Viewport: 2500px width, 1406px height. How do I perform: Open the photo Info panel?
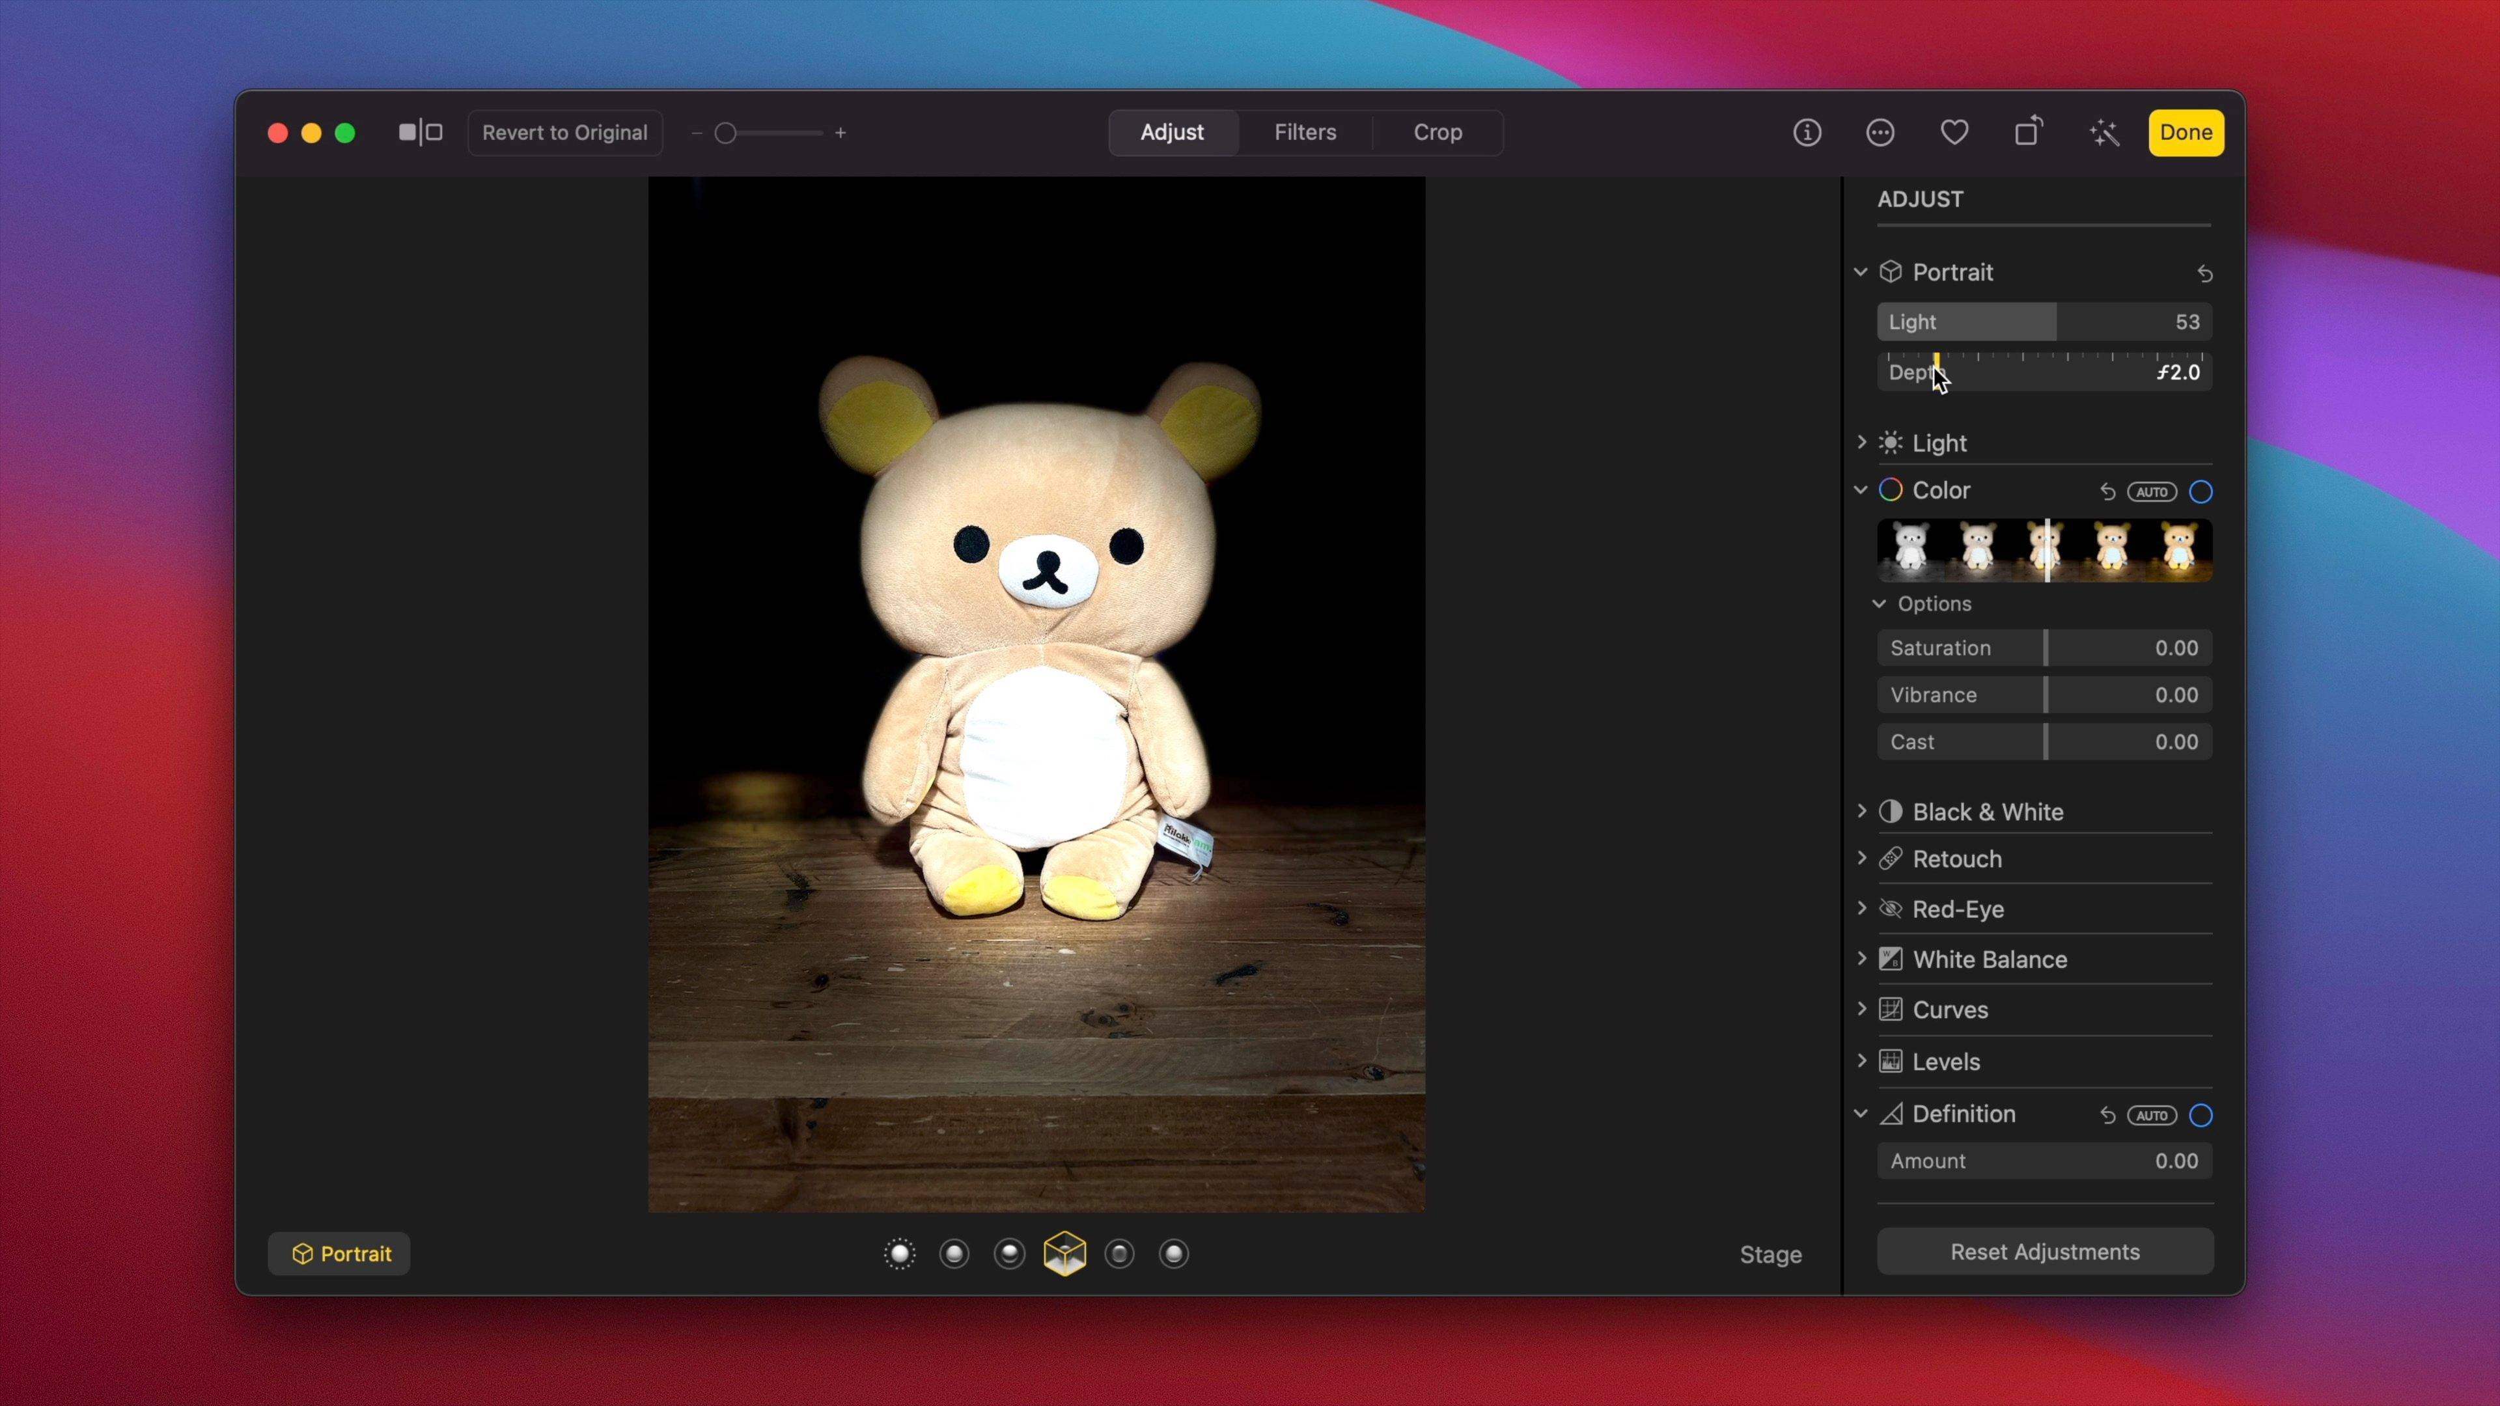coord(1806,132)
